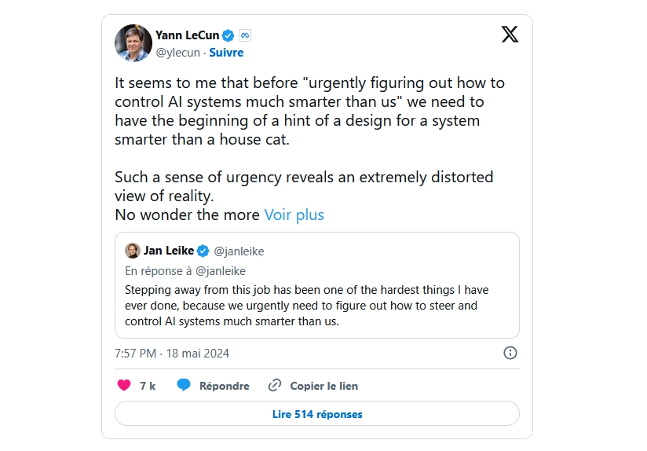Click the Suivre follow link
This screenshot has height=451, width=647.
pyautogui.click(x=226, y=53)
